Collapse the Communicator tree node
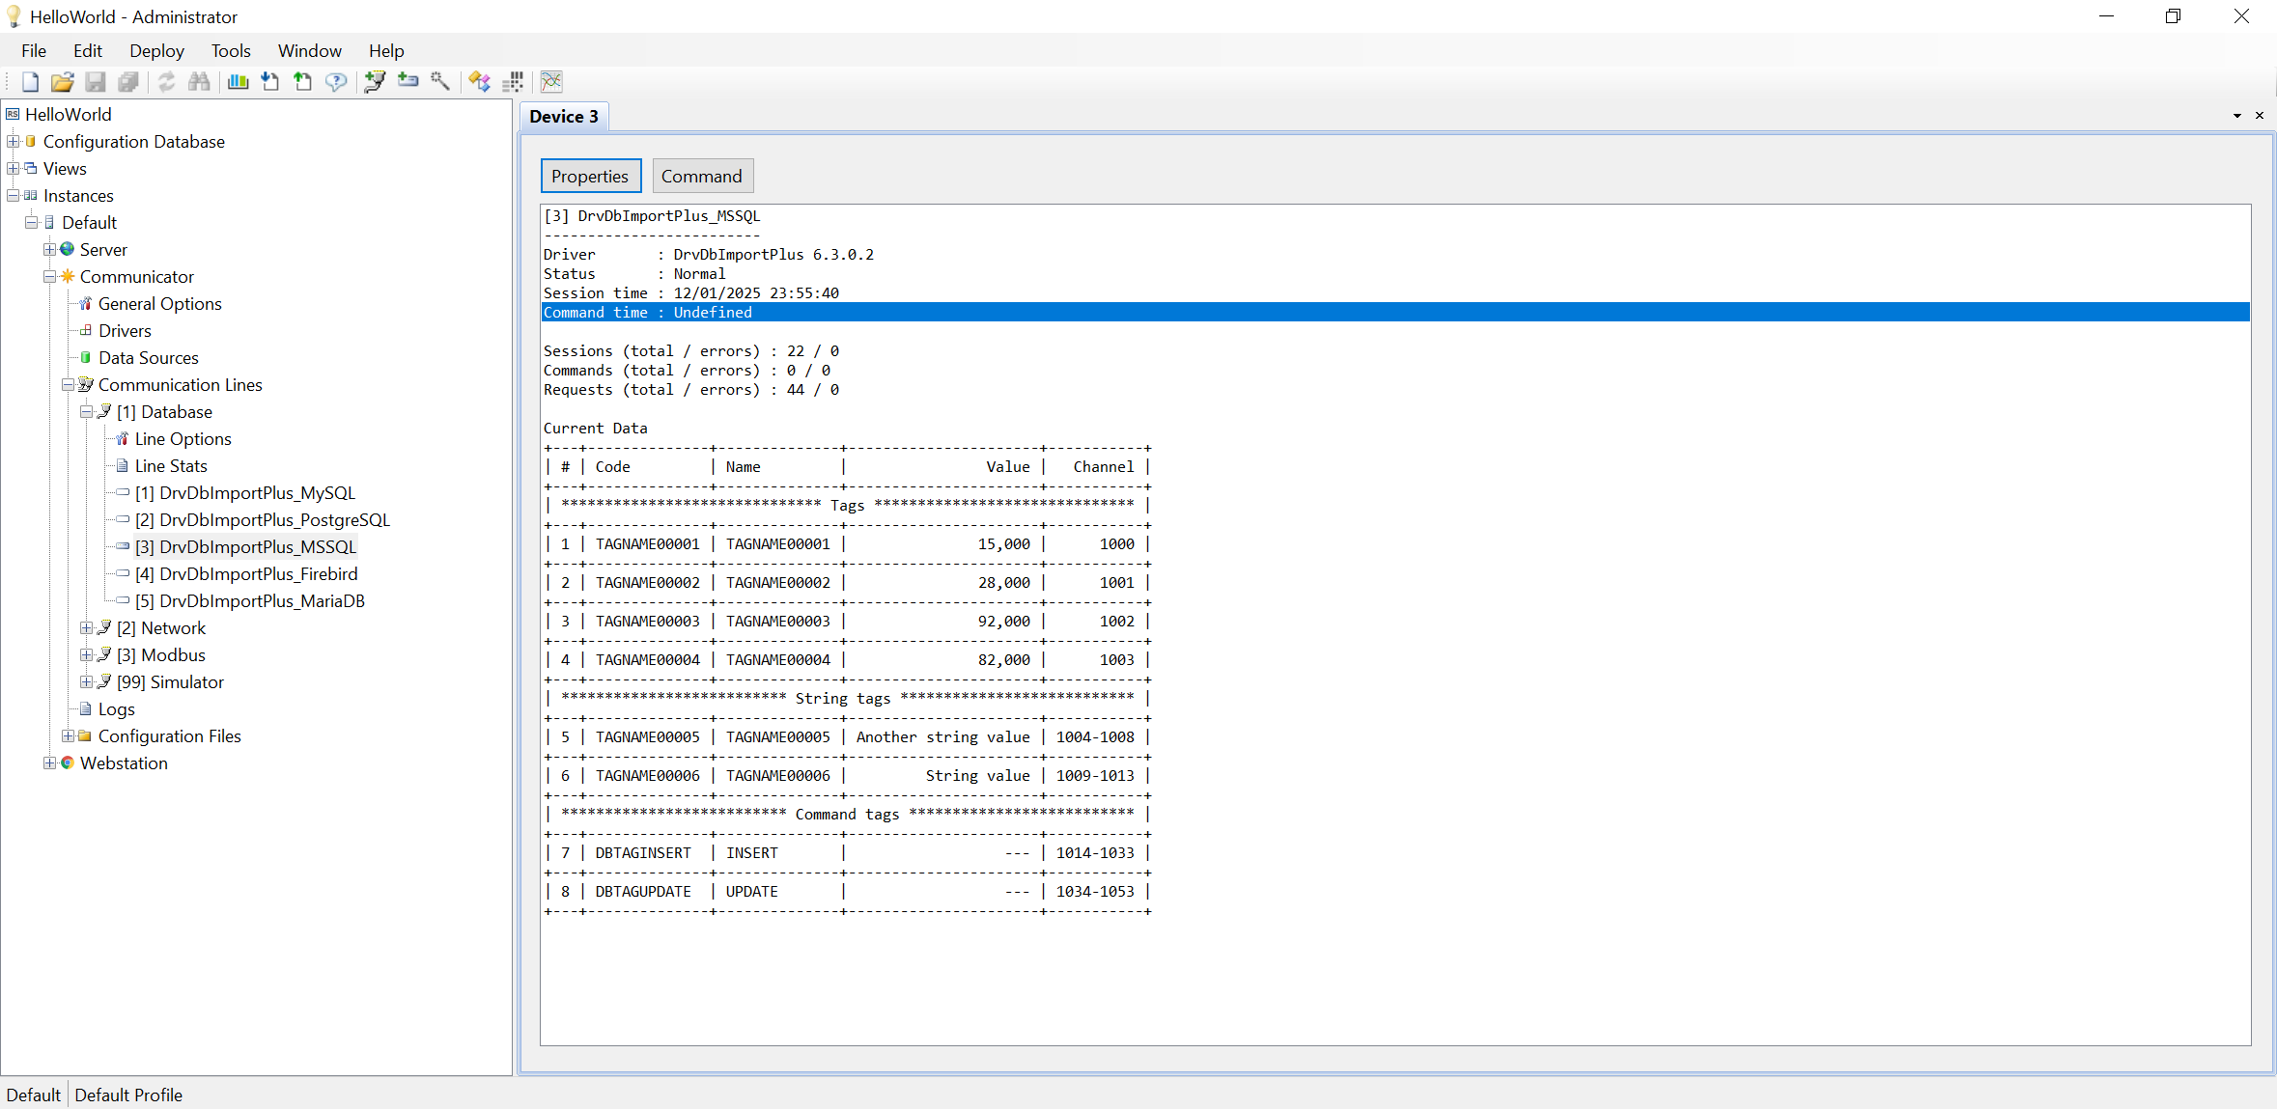Image resolution: width=2277 pixels, height=1109 pixels. point(49,277)
